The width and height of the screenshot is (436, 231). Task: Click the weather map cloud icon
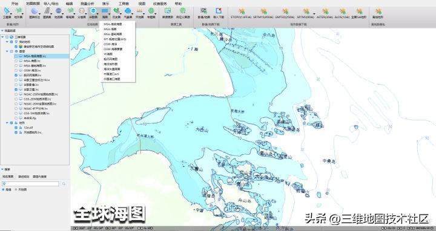point(128,11)
